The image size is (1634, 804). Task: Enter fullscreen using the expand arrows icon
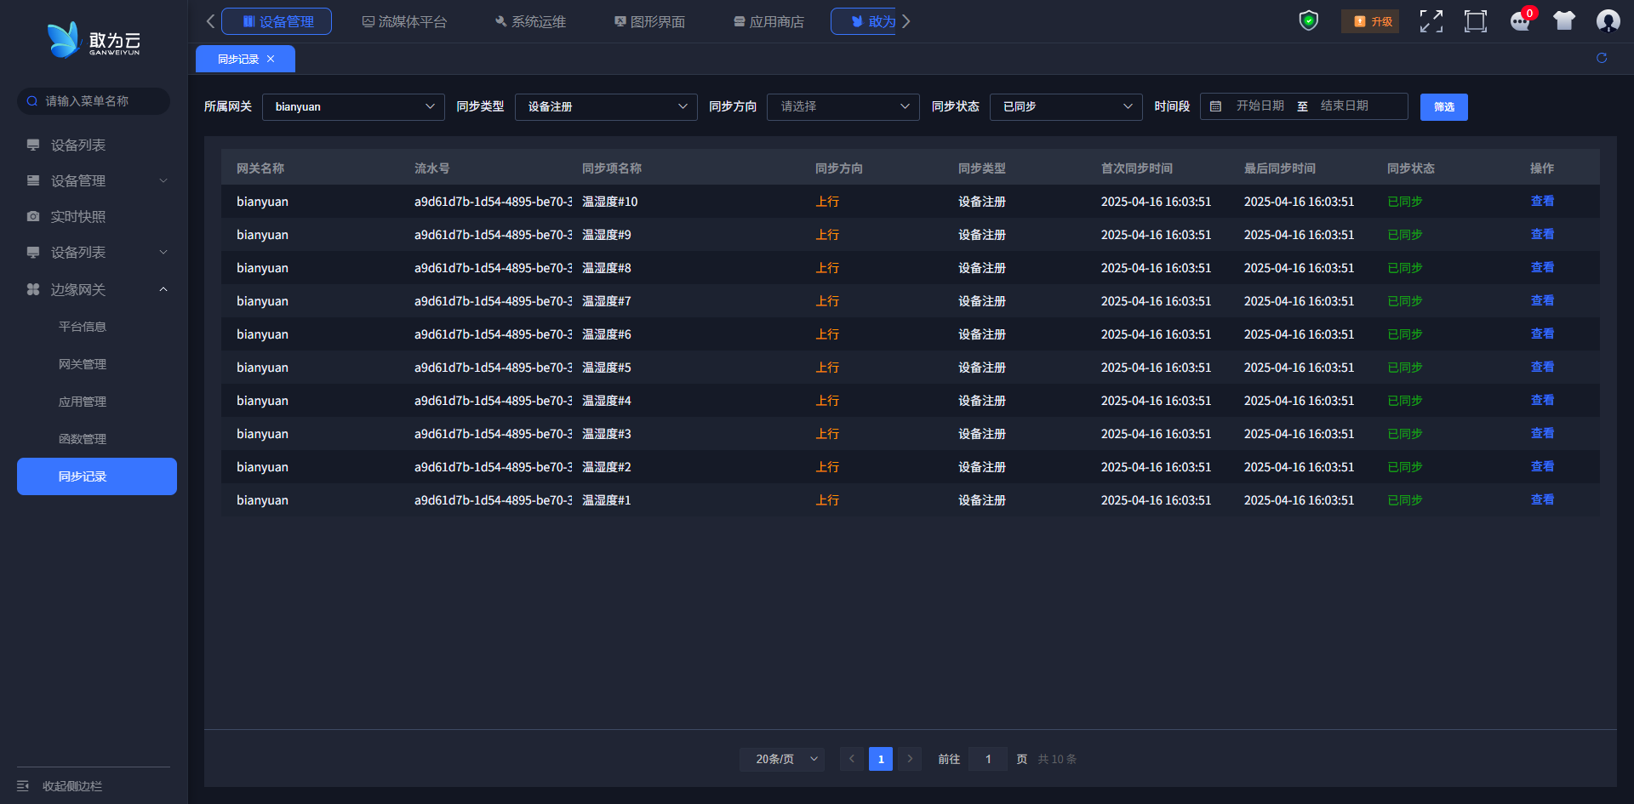[x=1431, y=21]
